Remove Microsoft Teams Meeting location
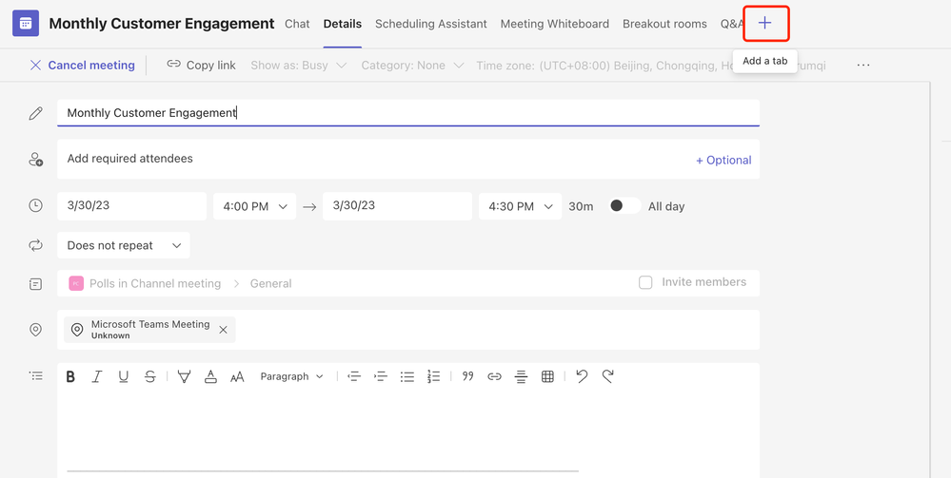The height and width of the screenshot is (478, 951). [223, 330]
